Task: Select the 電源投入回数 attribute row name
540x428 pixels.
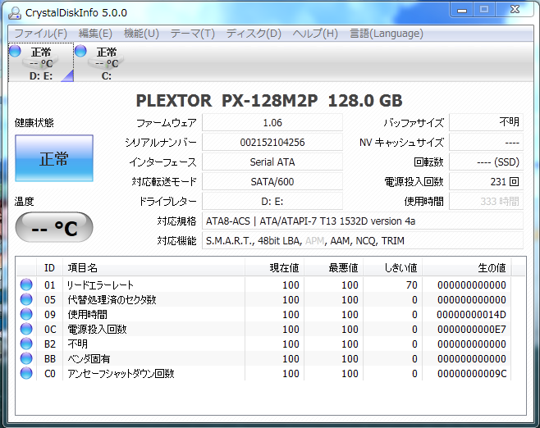Action: tap(97, 330)
